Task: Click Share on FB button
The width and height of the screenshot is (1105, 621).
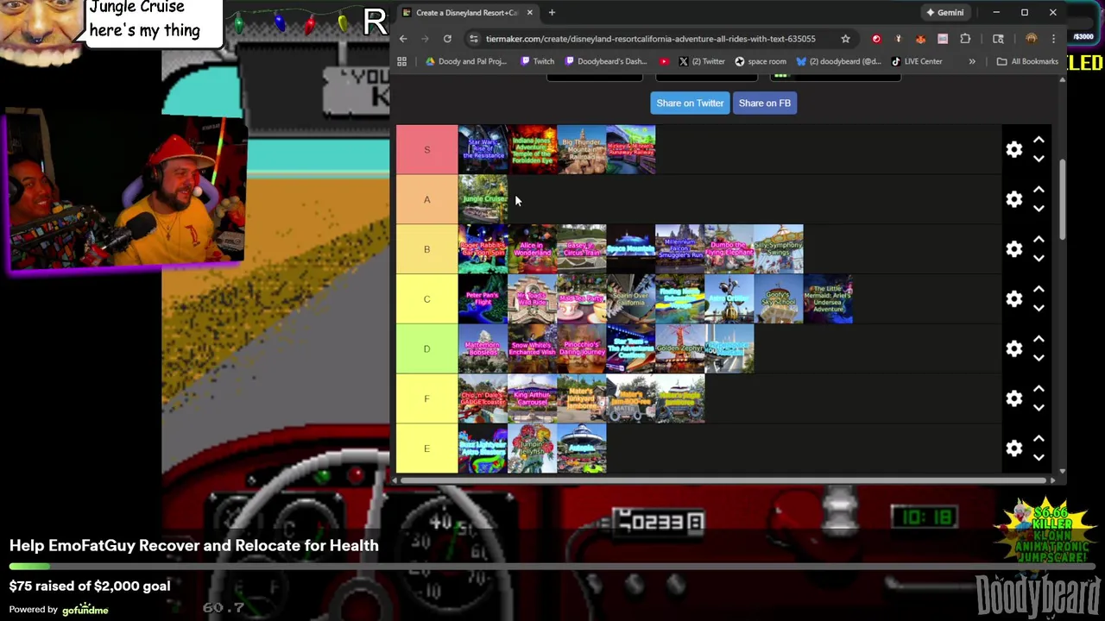Action: pos(765,103)
